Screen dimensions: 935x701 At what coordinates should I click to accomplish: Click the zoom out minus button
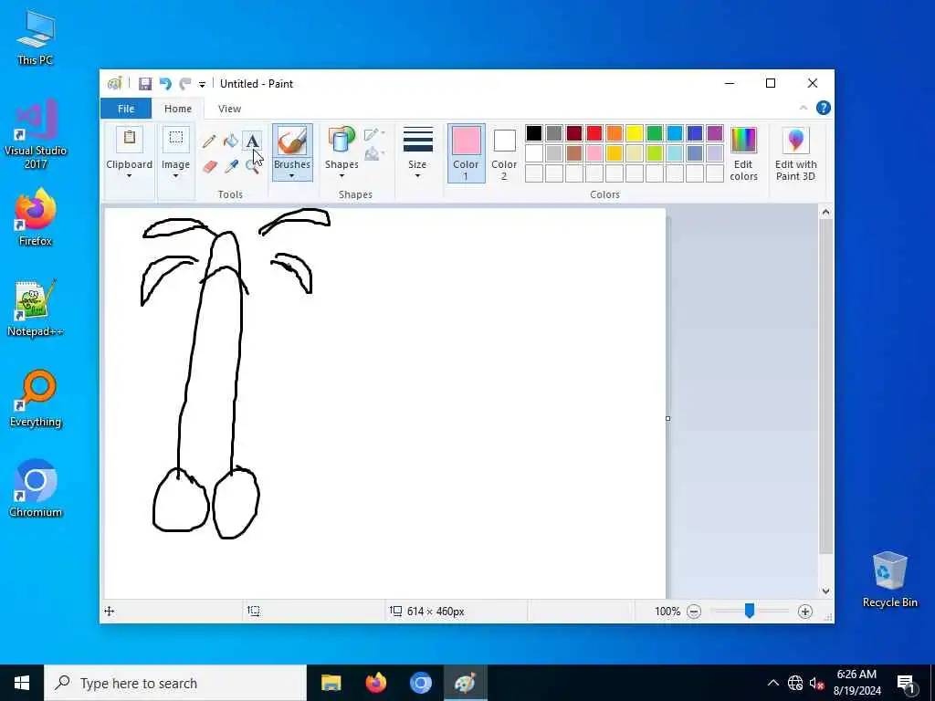click(x=694, y=612)
